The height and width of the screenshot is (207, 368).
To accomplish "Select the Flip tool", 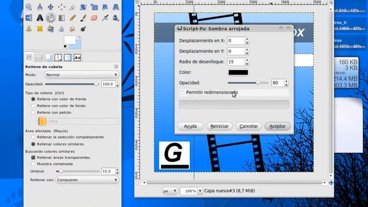I will coord(29,18).
